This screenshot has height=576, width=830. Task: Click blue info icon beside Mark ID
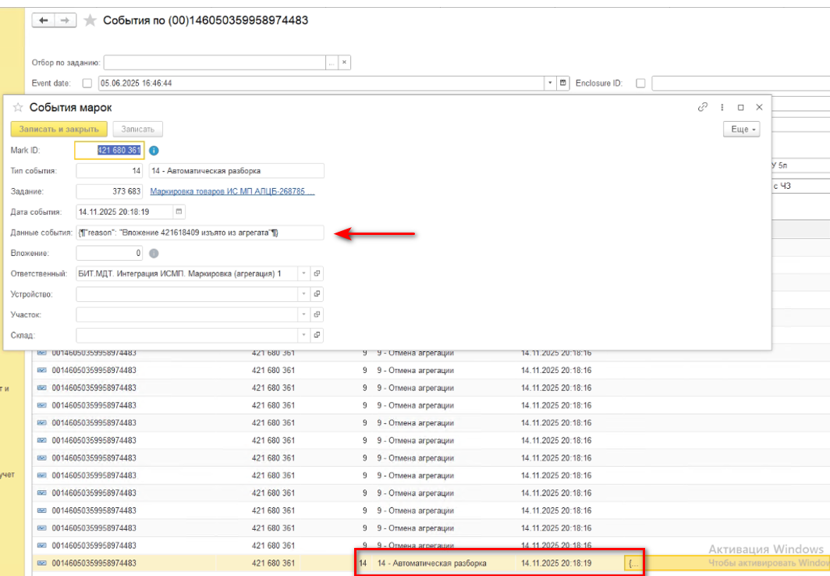point(154,150)
